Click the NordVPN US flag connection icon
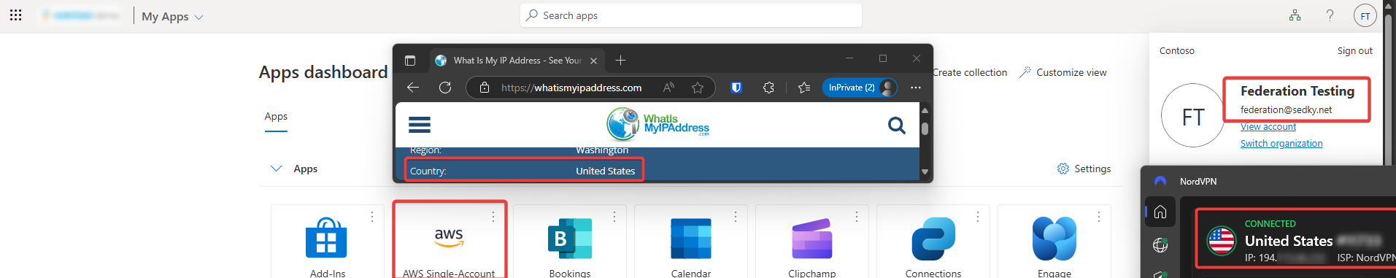1396x278 pixels. pos(1222,241)
